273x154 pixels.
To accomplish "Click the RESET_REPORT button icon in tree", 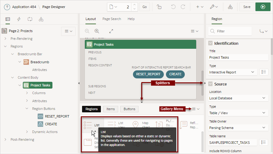I will coord(40,116).
